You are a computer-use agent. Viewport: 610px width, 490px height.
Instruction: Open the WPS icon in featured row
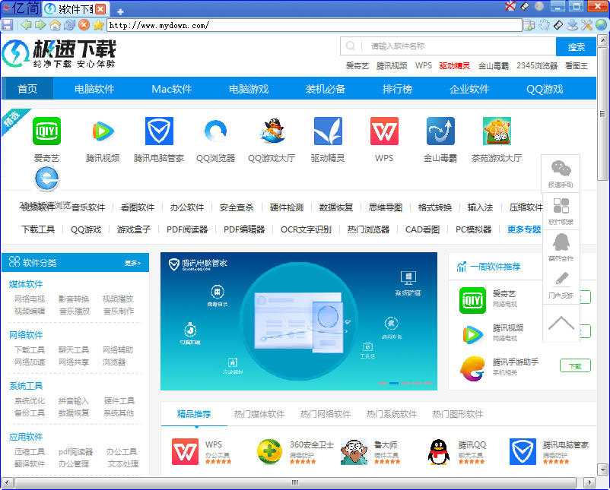click(x=384, y=131)
